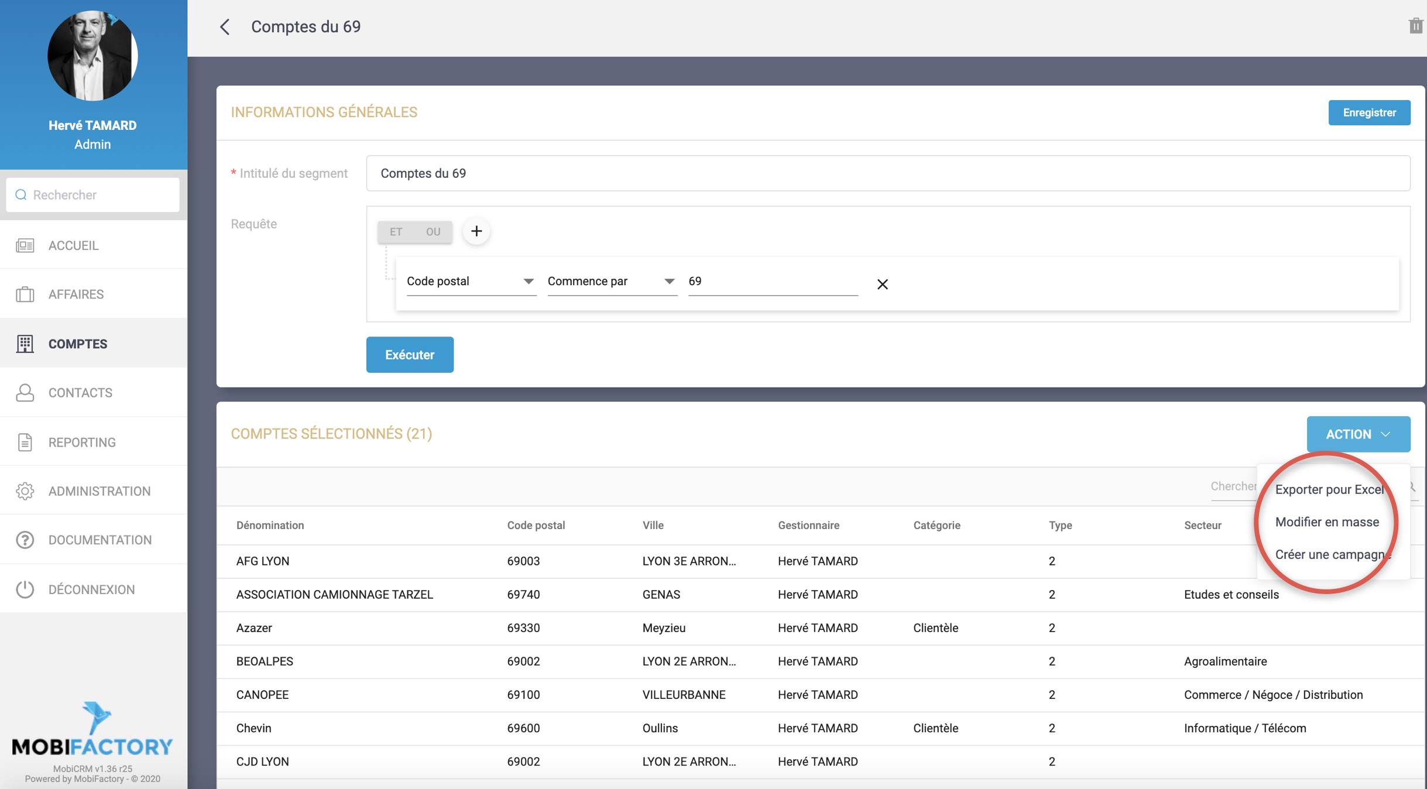Open the Commence par operator dropdown
The image size is (1427, 789).
pos(612,282)
